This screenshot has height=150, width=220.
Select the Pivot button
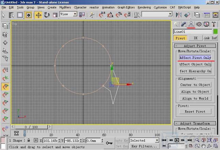(180, 38)
